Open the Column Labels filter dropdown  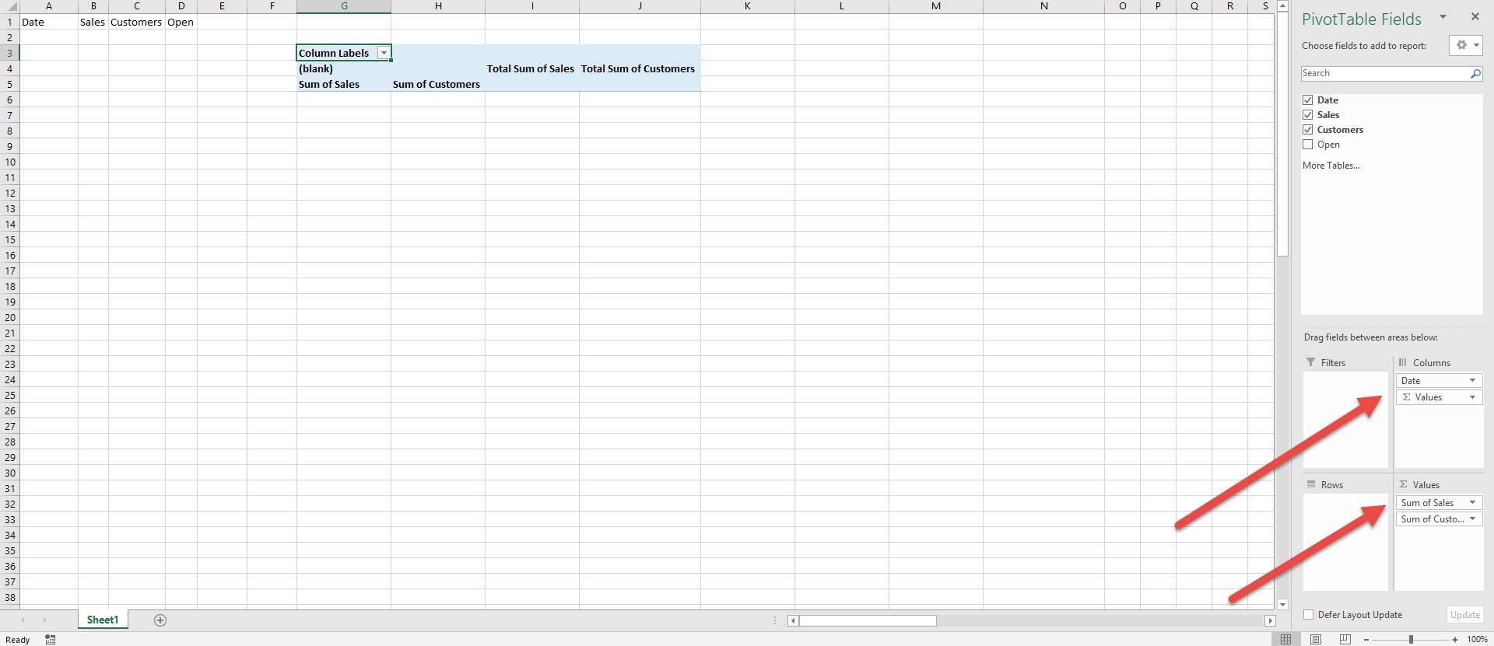click(x=384, y=53)
